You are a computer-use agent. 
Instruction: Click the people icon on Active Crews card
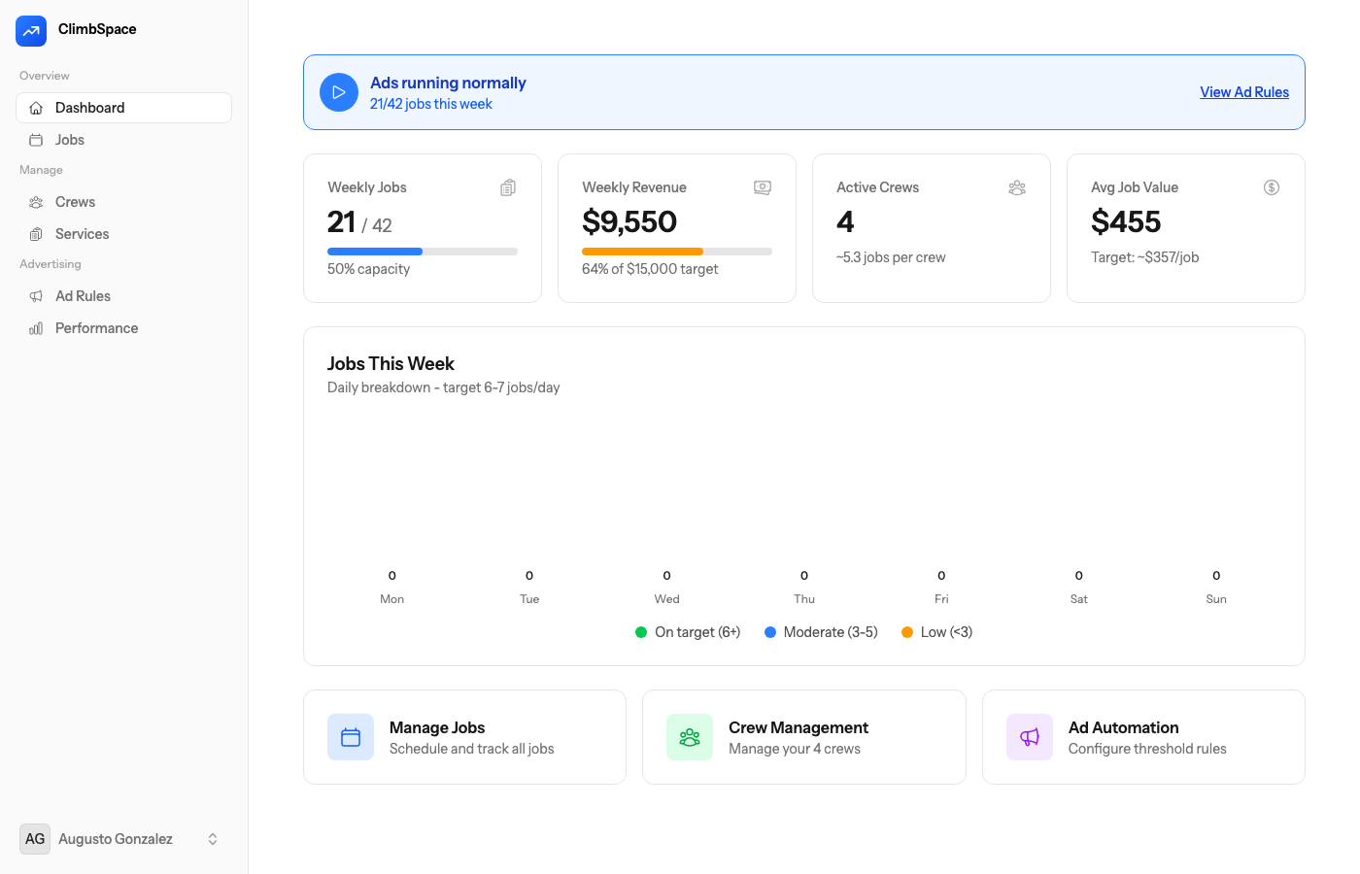point(1017,187)
